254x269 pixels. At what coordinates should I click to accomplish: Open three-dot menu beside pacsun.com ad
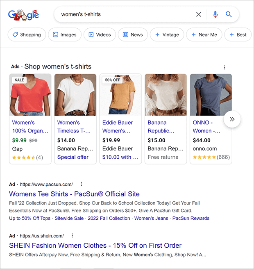coord(82,184)
